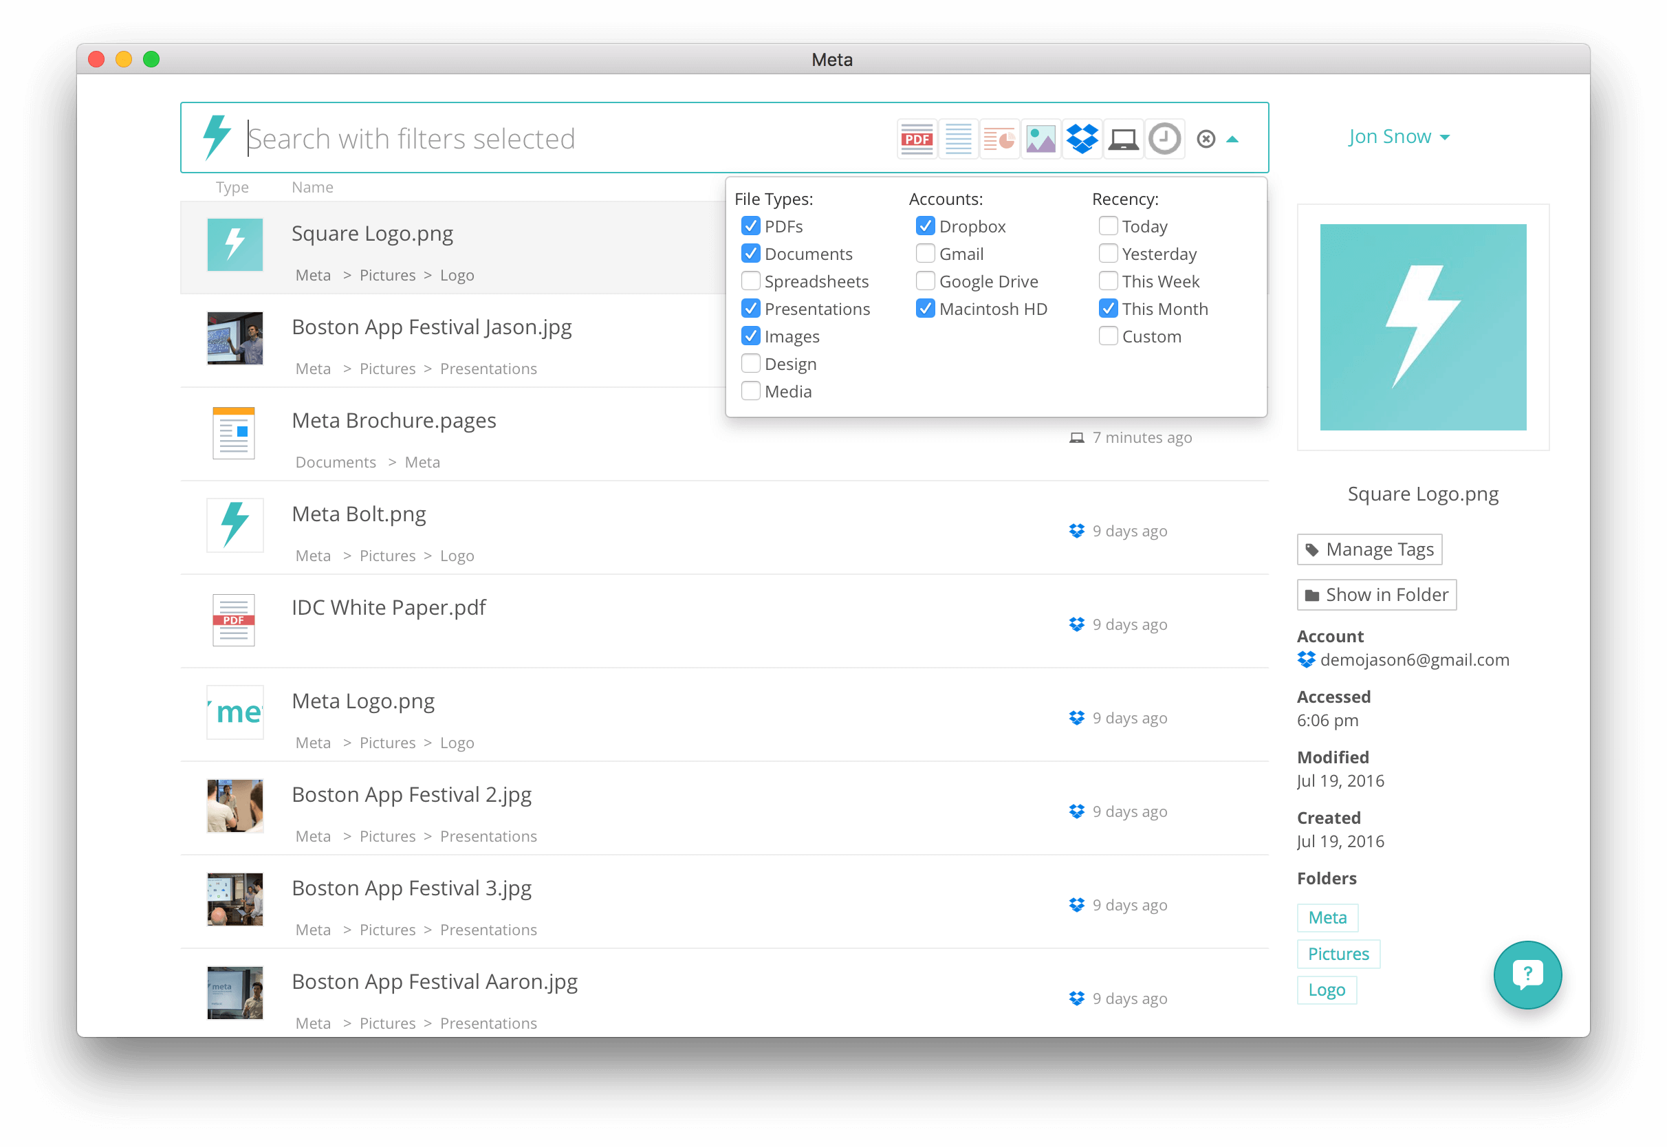
Task: Uncheck the Dropbox account checkbox
Action: click(926, 226)
